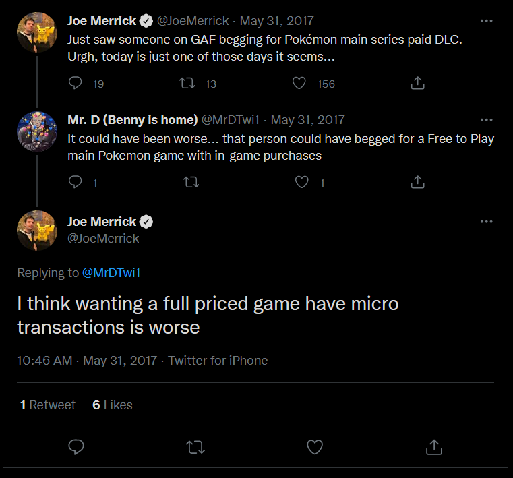Open the Twitter for iPhone source link
Image resolution: width=513 pixels, height=478 pixels.
pyautogui.click(x=218, y=361)
